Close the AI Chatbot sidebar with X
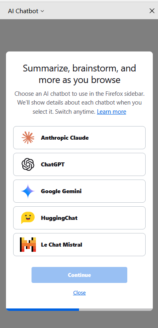This screenshot has height=328, width=158. (x=152, y=11)
